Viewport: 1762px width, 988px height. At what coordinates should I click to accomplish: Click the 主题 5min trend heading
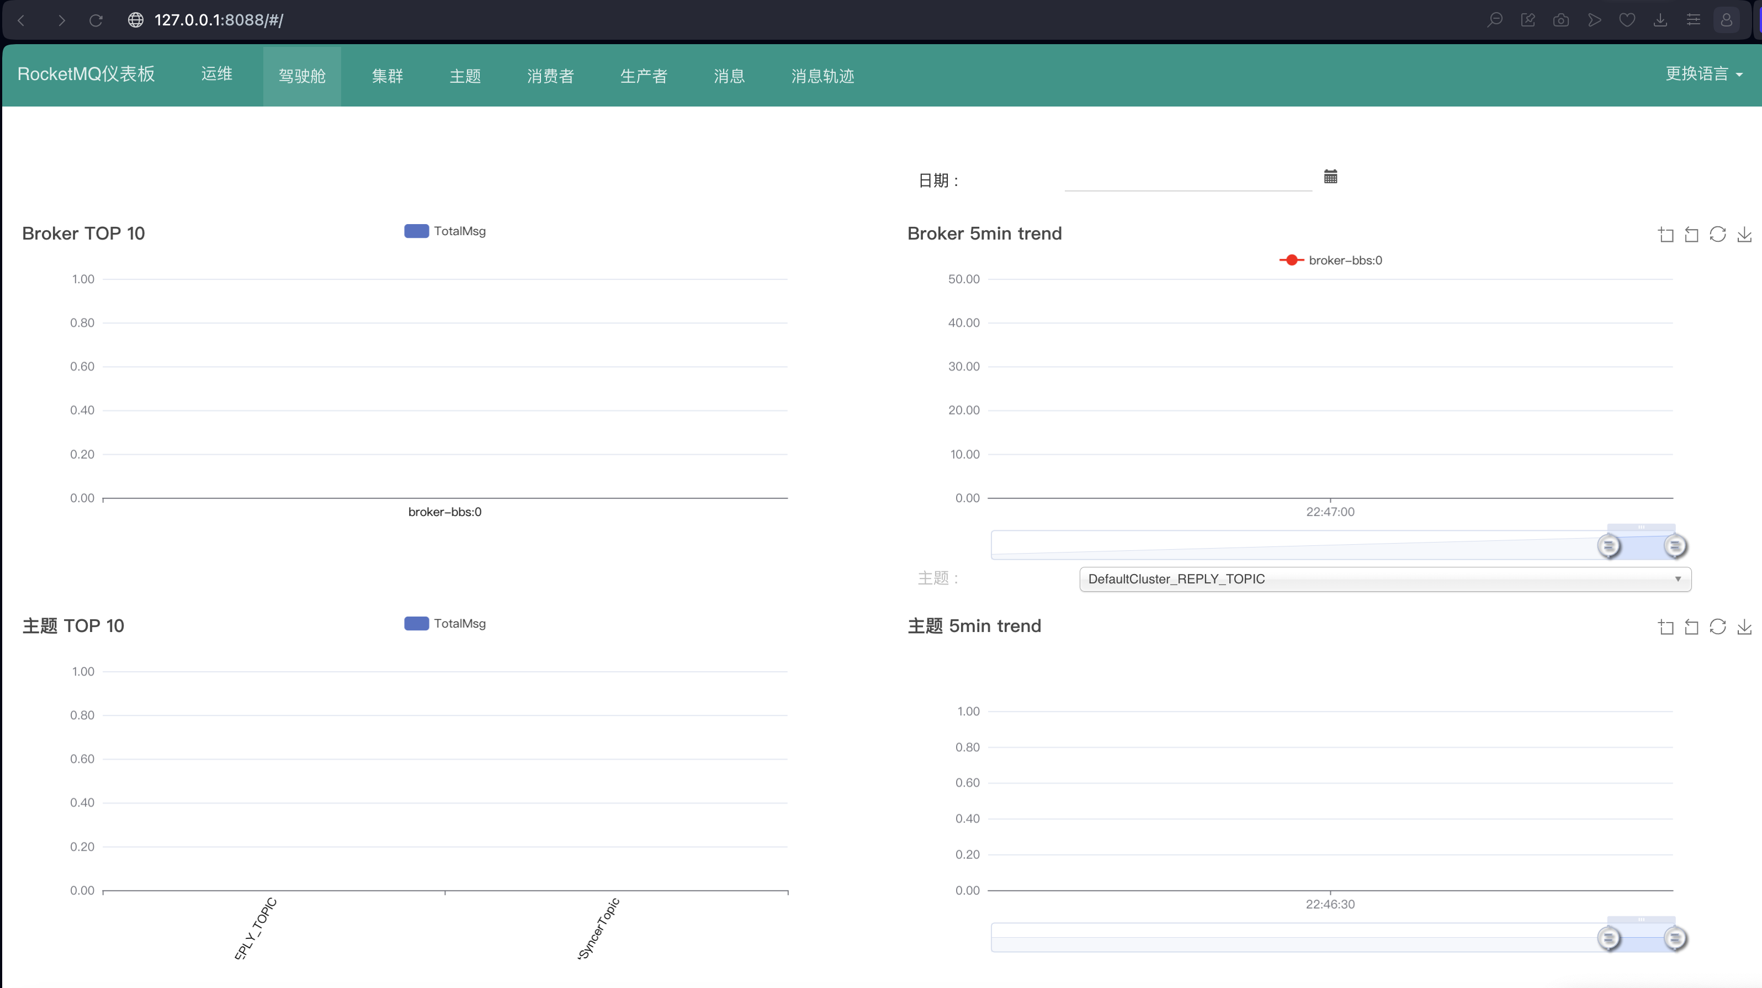pos(974,625)
